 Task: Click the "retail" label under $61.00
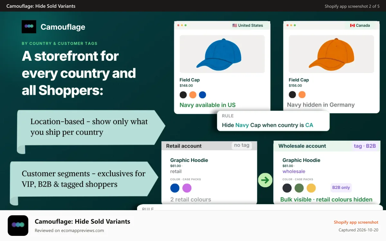click(x=176, y=171)
